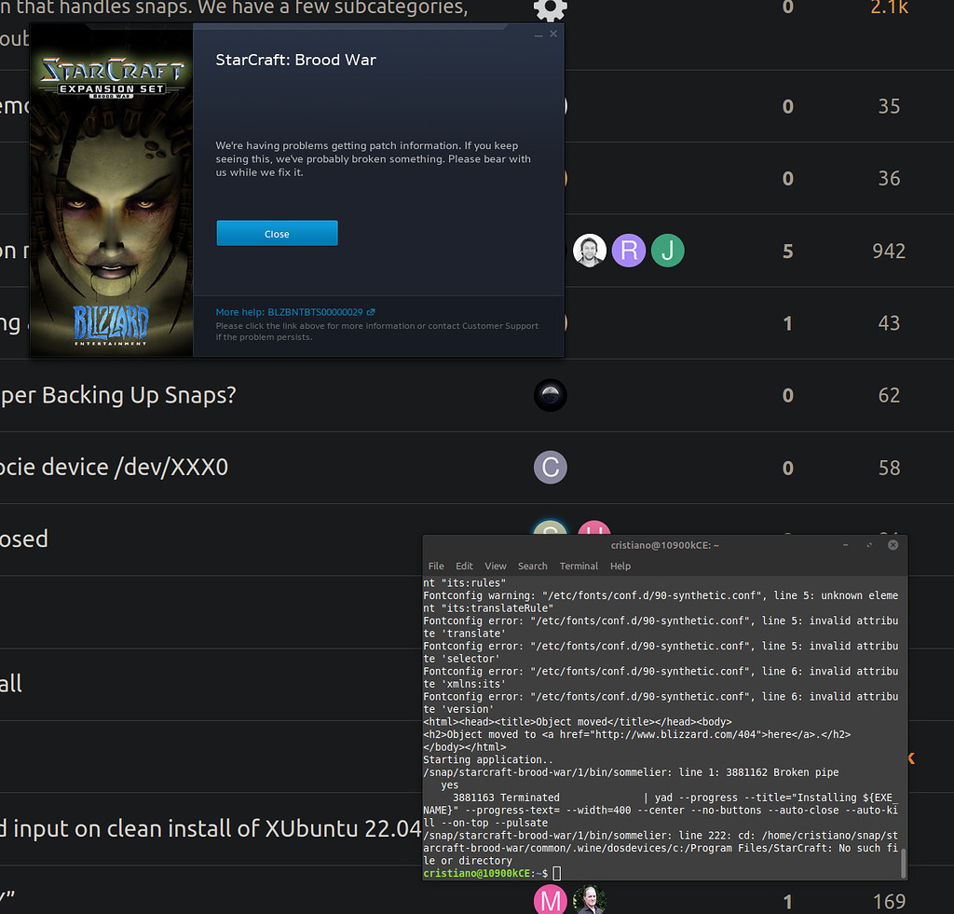Click the pink M avatar near the bottom
Viewport: 954px width, 914px height.
[x=551, y=899]
